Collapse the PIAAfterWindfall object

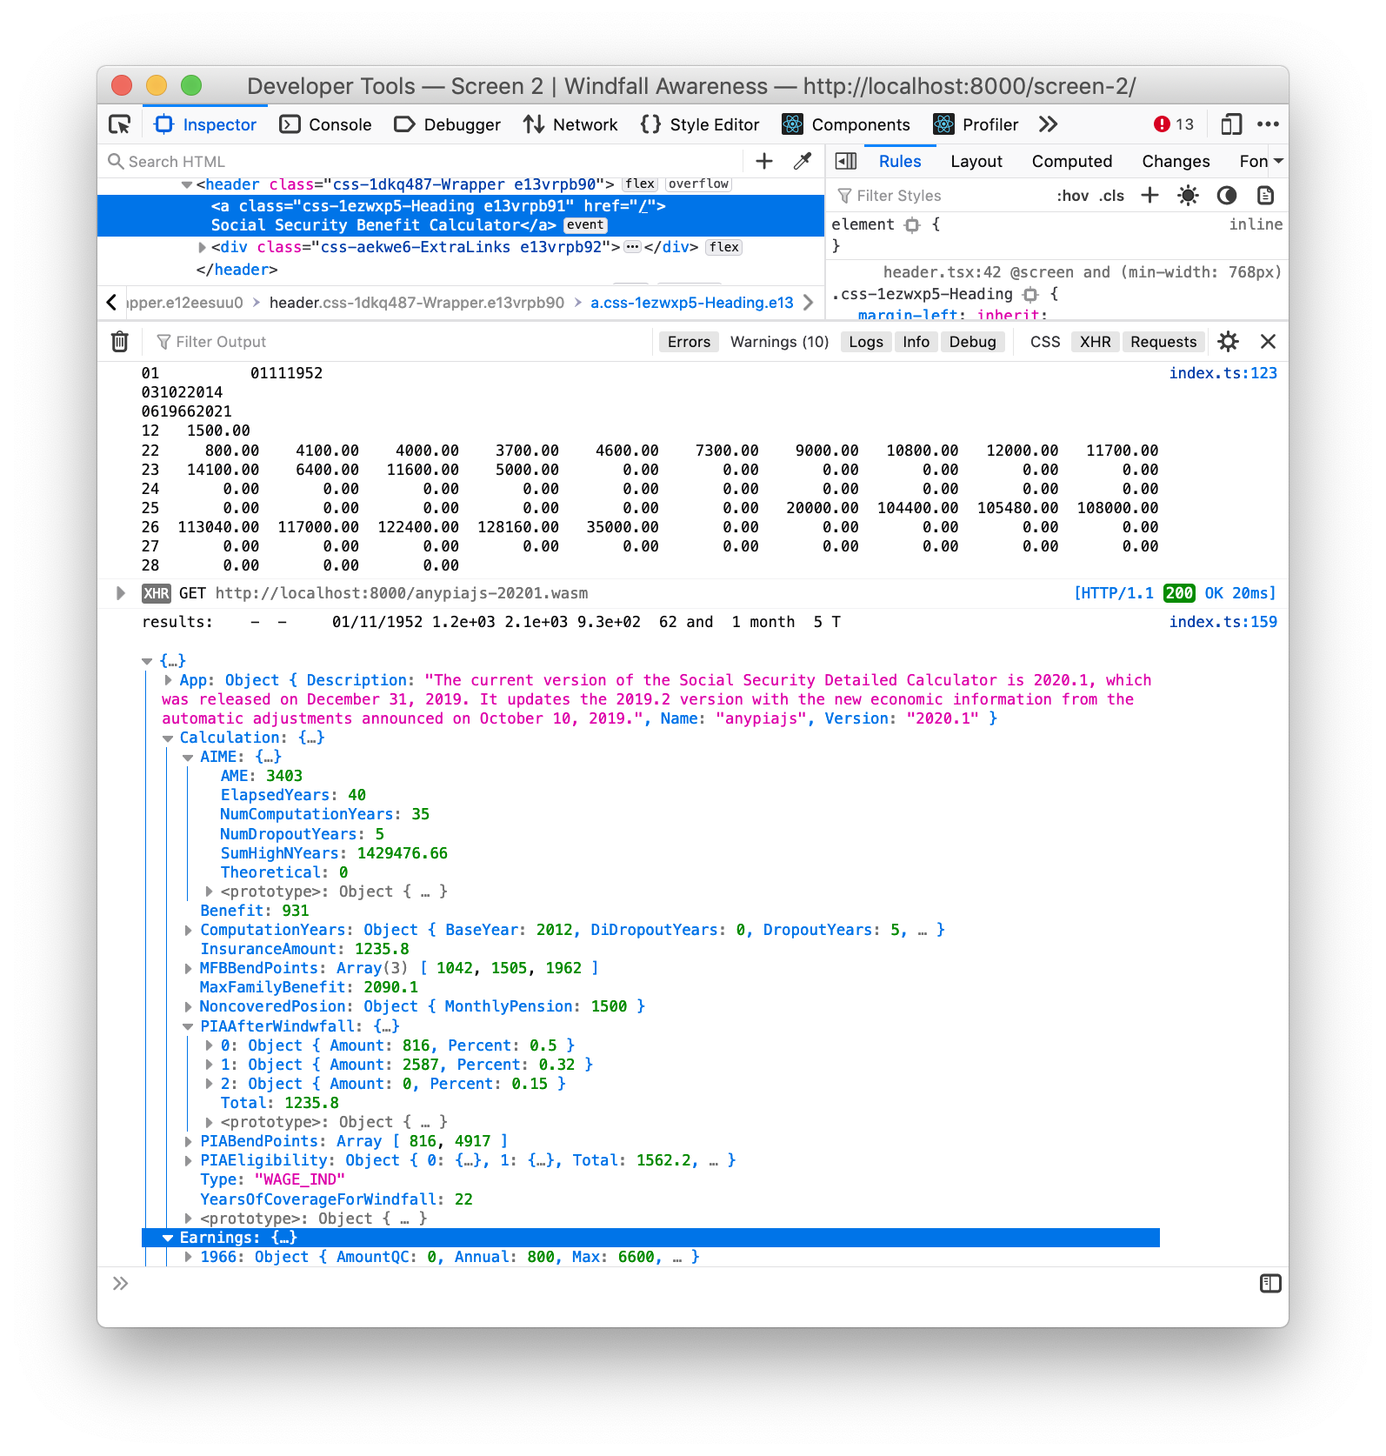pyautogui.click(x=188, y=1027)
